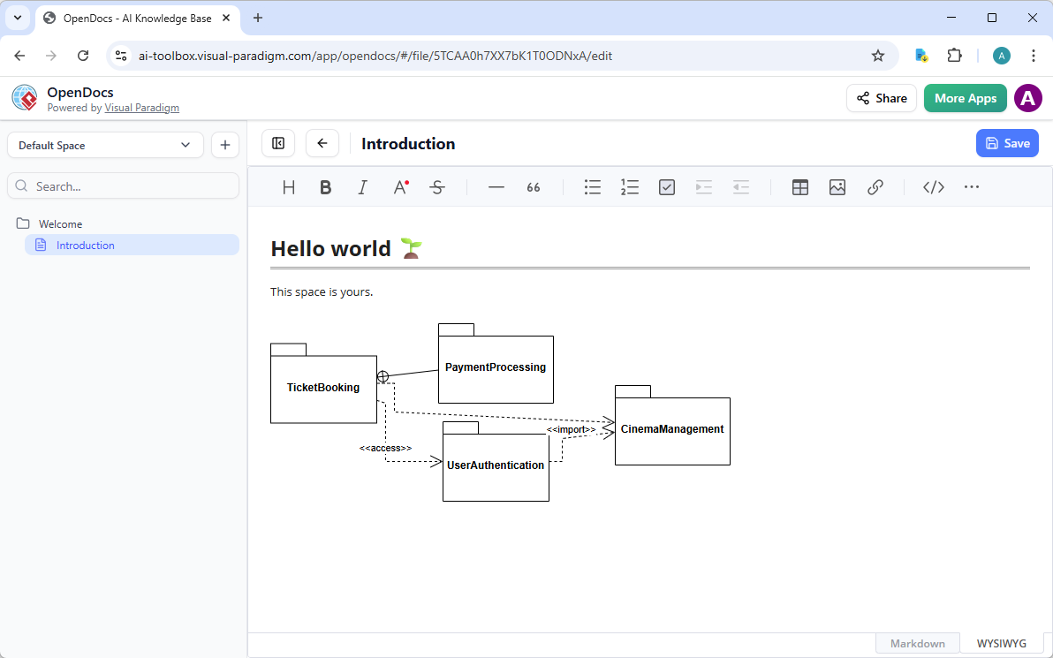Open the Visual Paradigm link
1053x658 pixels.
pyautogui.click(x=141, y=107)
